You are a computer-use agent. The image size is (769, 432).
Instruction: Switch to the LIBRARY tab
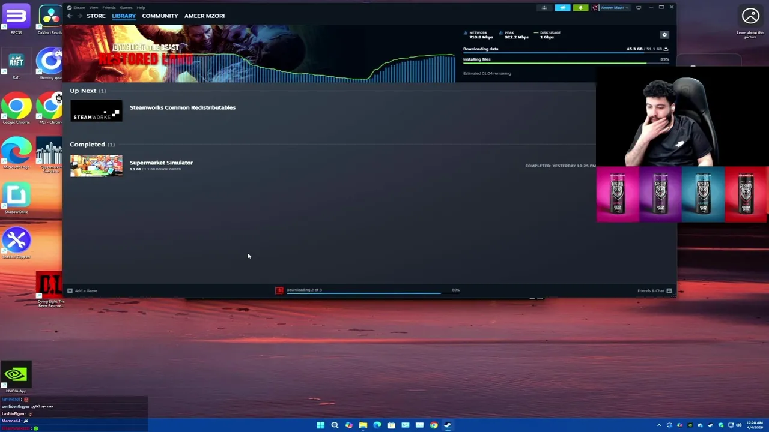(124, 16)
